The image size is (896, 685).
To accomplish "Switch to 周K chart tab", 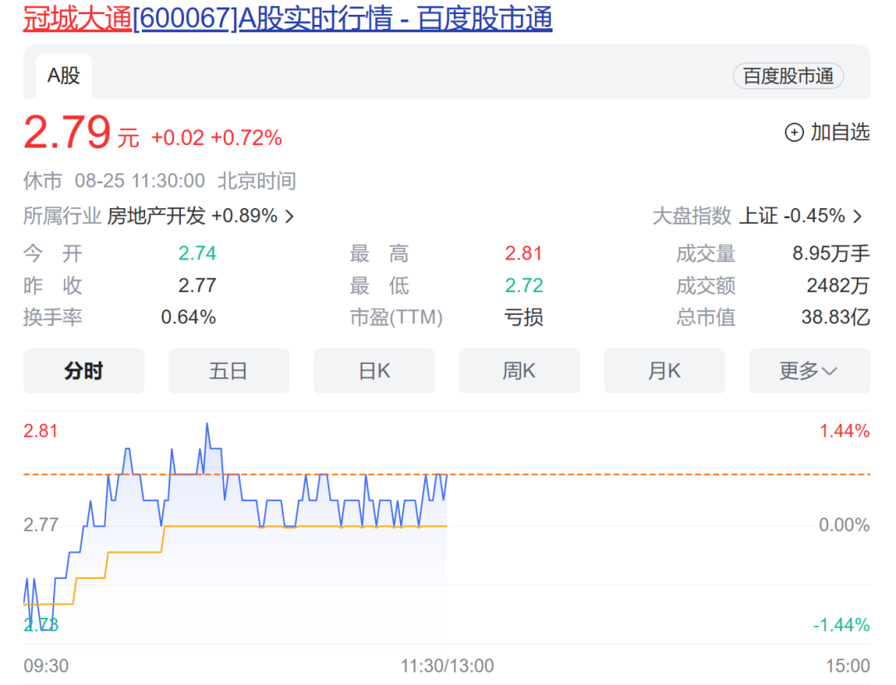I will pos(519,371).
